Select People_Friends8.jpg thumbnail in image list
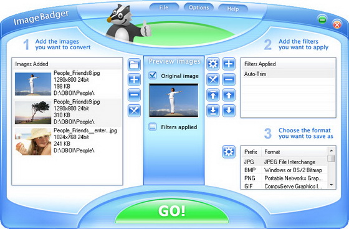The image size is (349, 229). 33,84
